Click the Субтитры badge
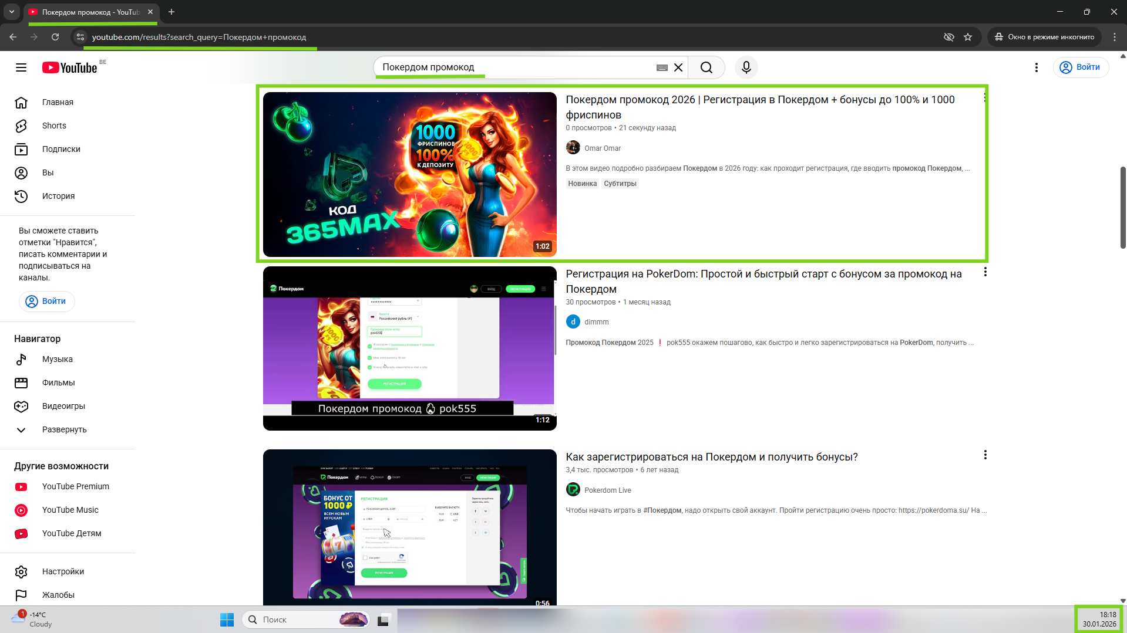 pyautogui.click(x=620, y=184)
